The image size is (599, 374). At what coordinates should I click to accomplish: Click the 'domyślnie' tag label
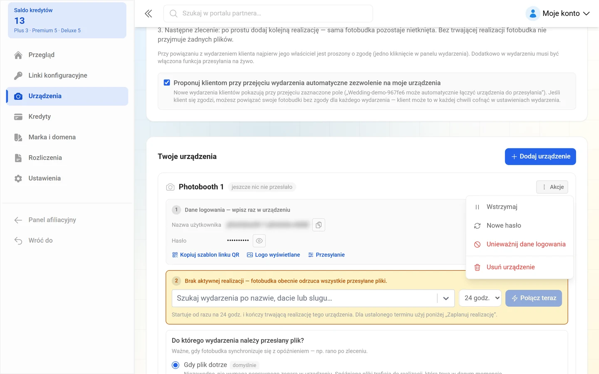(x=245, y=365)
